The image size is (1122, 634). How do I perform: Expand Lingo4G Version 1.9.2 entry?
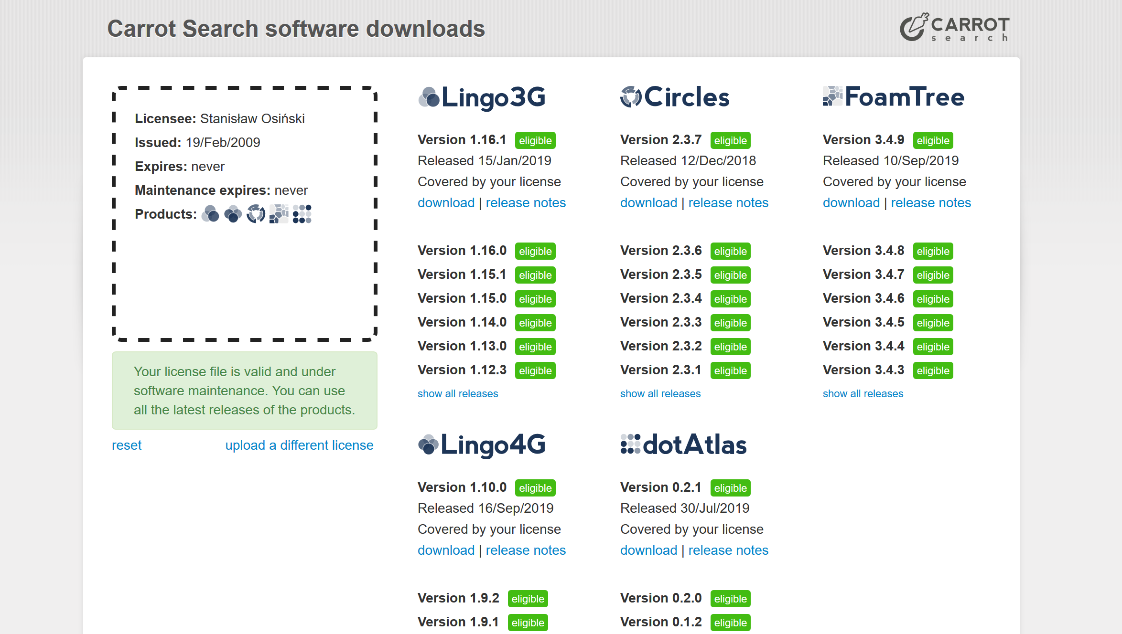[458, 598]
